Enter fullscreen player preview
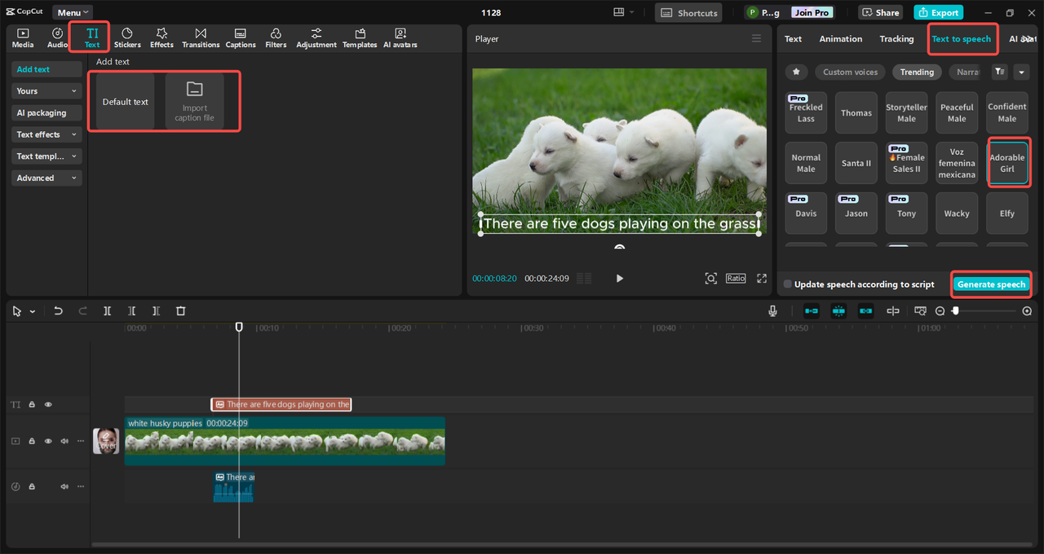 point(762,279)
